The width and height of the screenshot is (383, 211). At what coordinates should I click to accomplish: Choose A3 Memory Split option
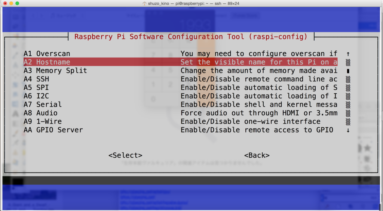click(x=180, y=71)
